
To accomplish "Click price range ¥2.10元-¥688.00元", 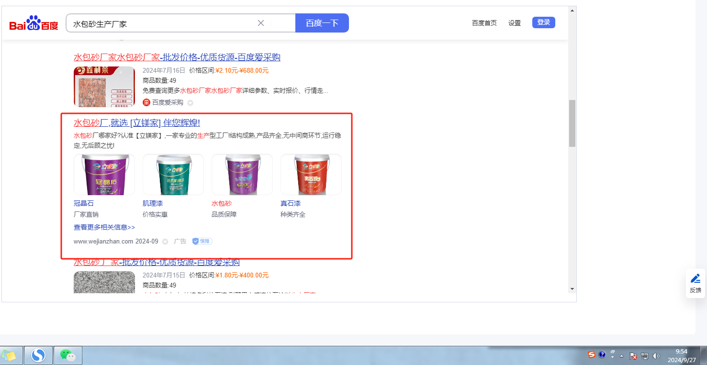I will [x=242, y=71].
